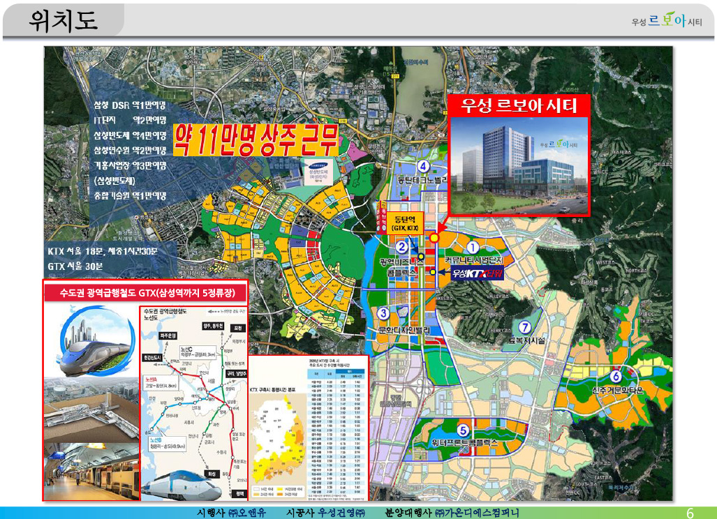Image resolution: width=717 pixels, height=519 pixels.
Task: Open the underground station cutaway image
Action: pyautogui.click(x=92, y=409)
